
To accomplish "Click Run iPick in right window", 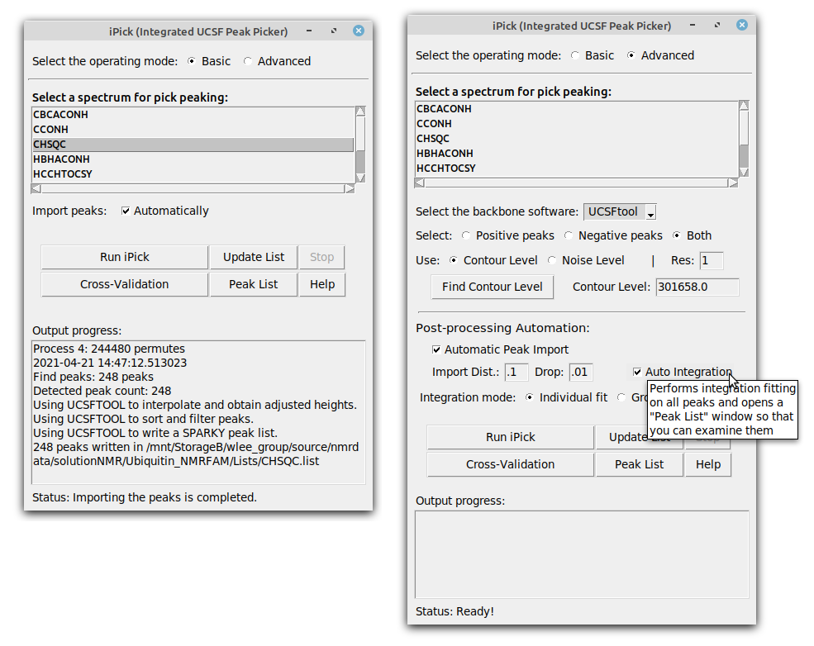I will pos(511,437).
